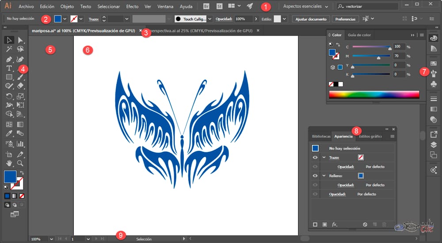Switch to Bibliotecas tab
442x243 pixels.
[x=321, y=136]
